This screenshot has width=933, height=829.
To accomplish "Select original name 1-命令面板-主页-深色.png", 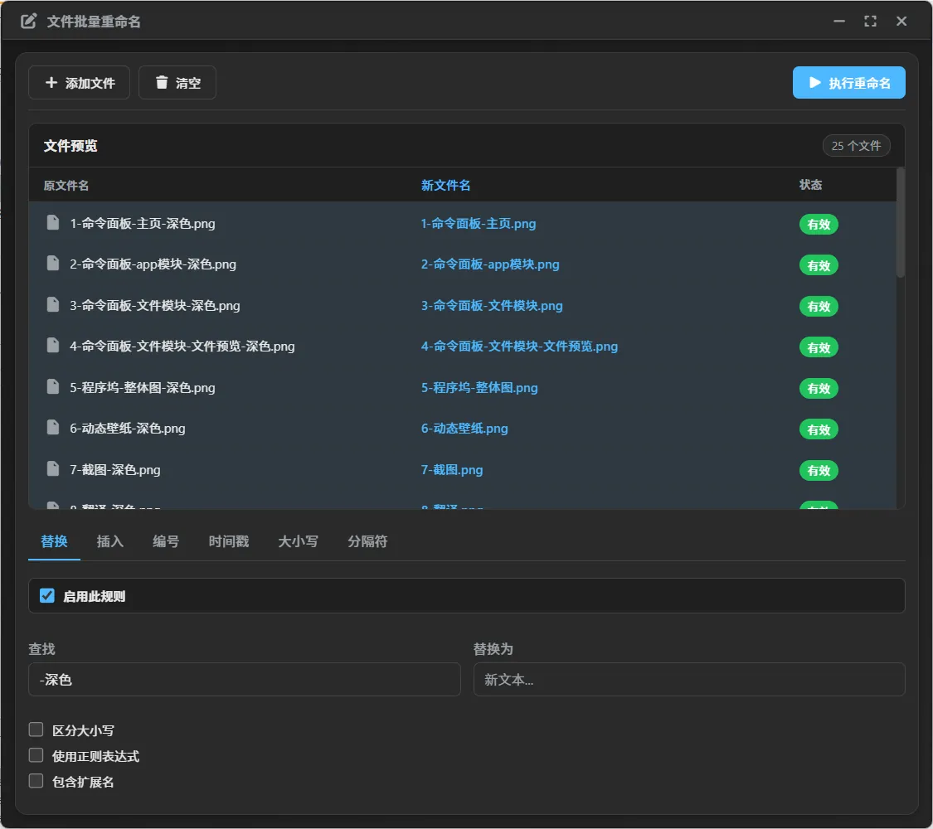I will click(x=143, y=224).
